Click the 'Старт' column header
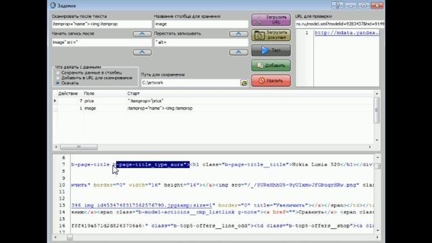Viewport: 432px width, 243px height. click(134, 94)
